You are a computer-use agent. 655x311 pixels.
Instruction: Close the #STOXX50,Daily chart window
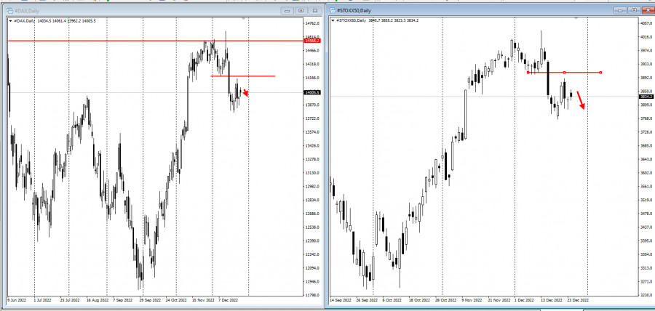tap(648, 10)
